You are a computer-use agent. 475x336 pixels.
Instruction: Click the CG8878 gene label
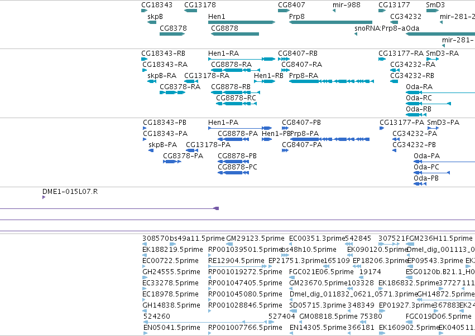[x=224, y=28]
